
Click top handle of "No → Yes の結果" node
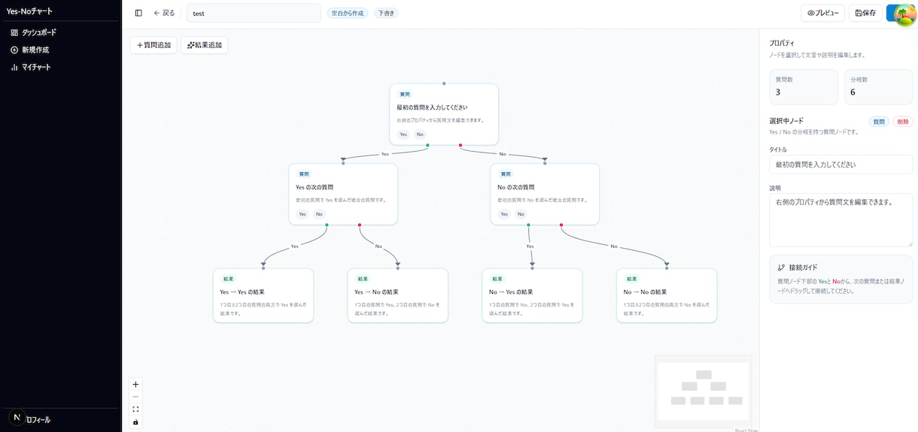point(532,268)
